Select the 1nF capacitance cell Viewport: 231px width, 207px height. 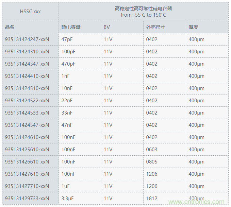pyautogui.click(x=66, y=76)
